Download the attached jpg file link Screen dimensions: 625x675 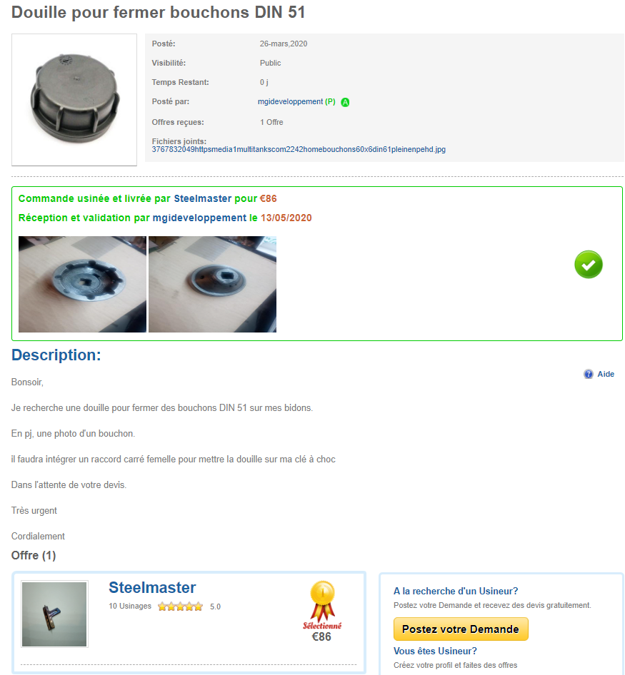click(x=299, y=149)
